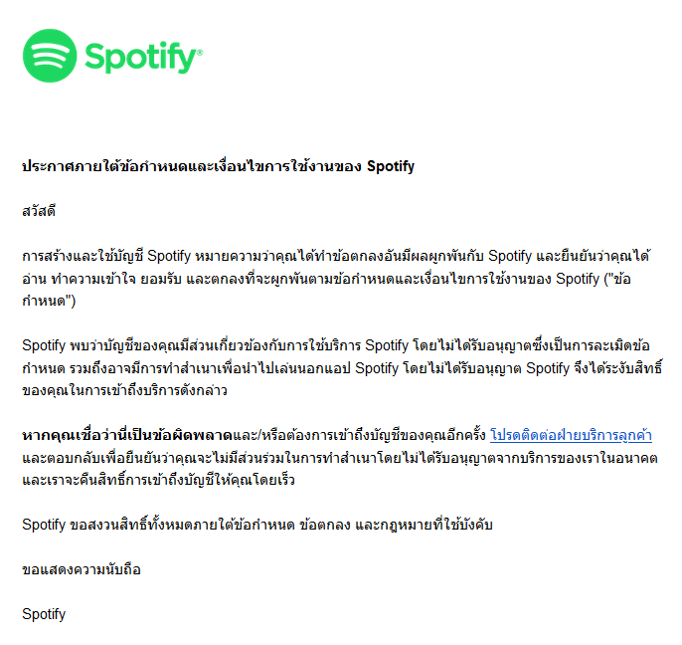Click the greeting สวัสดี
The height and width of the screenshot is (645, 682).
tap(39, 211)
